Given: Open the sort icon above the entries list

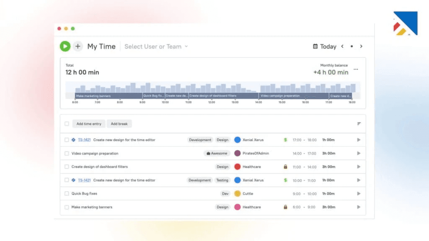Looking at the screenshot, I should [x=358, y=123].
